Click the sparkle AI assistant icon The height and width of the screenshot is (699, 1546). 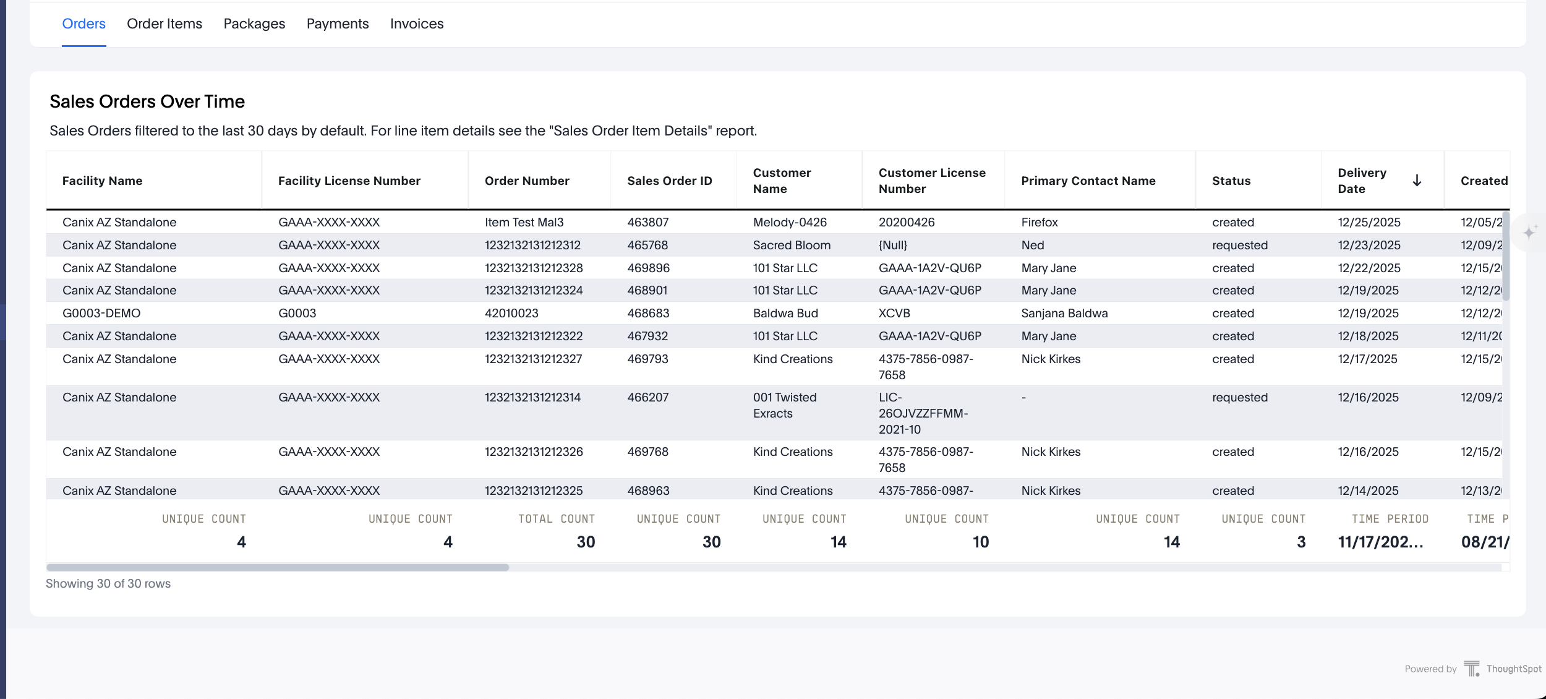(1530, 233)
